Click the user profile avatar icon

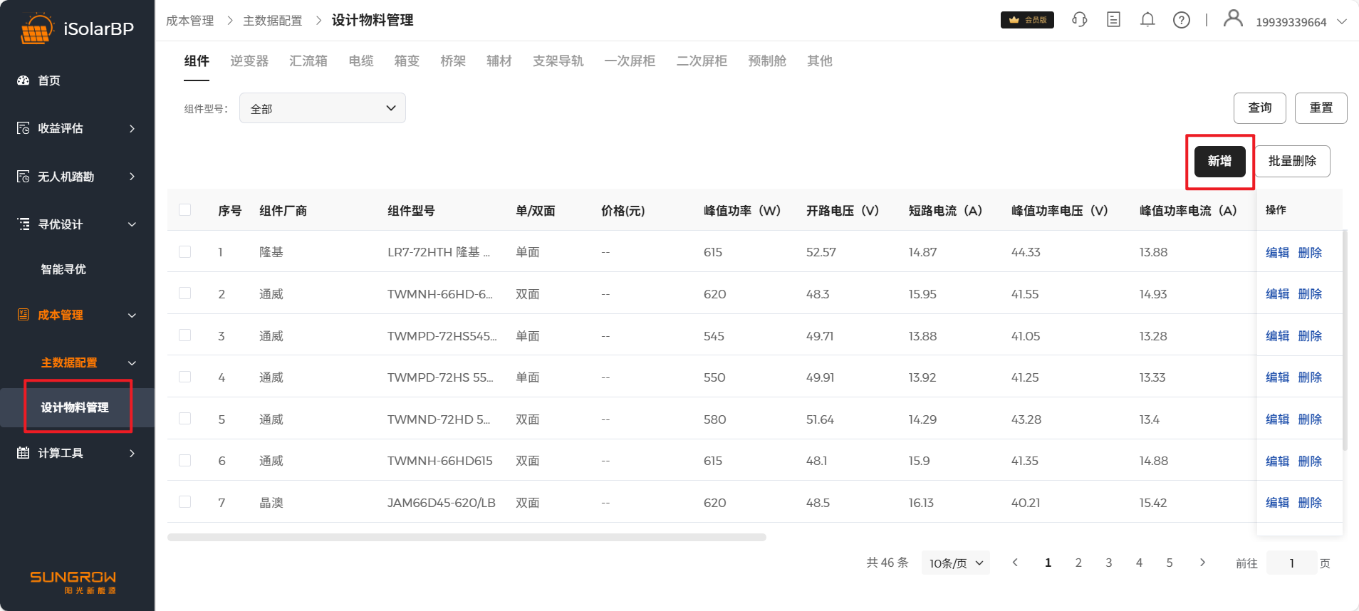point(1233,19)
